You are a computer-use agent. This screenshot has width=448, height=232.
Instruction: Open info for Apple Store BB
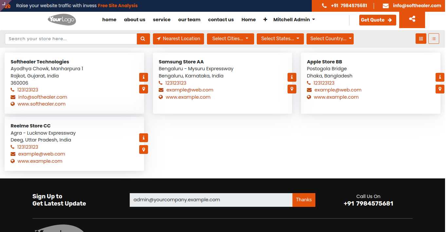click(x=440, y=77)
